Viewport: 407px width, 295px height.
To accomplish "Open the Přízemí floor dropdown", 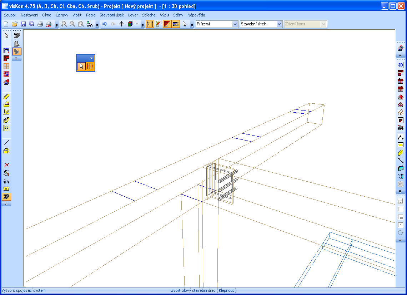I will pyautogui.click(x=235, y=24).
